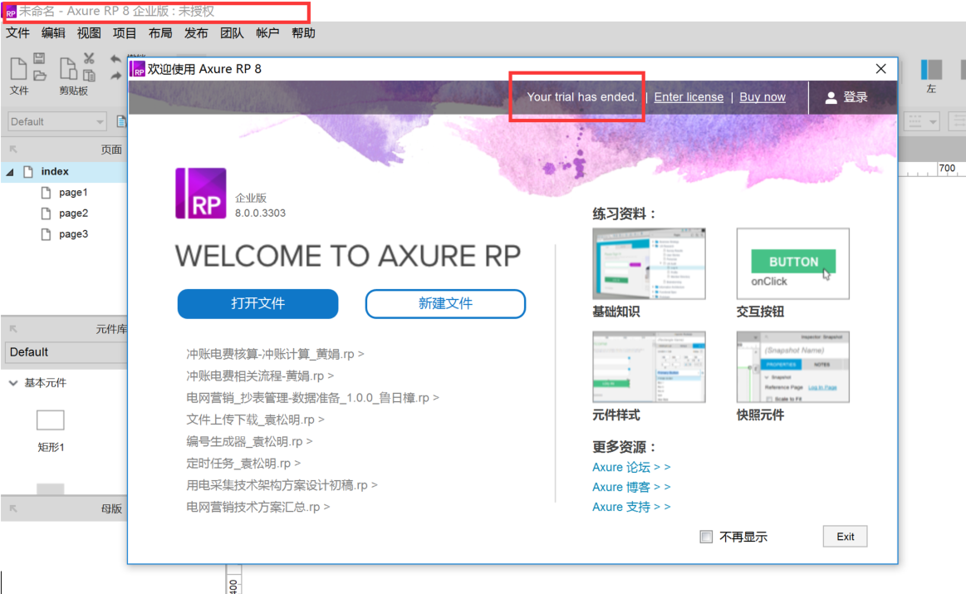Open the Default style dropdown in toolbar
Image resolution: width=966 pixels, height=594 pixels.
coord(56,121)
